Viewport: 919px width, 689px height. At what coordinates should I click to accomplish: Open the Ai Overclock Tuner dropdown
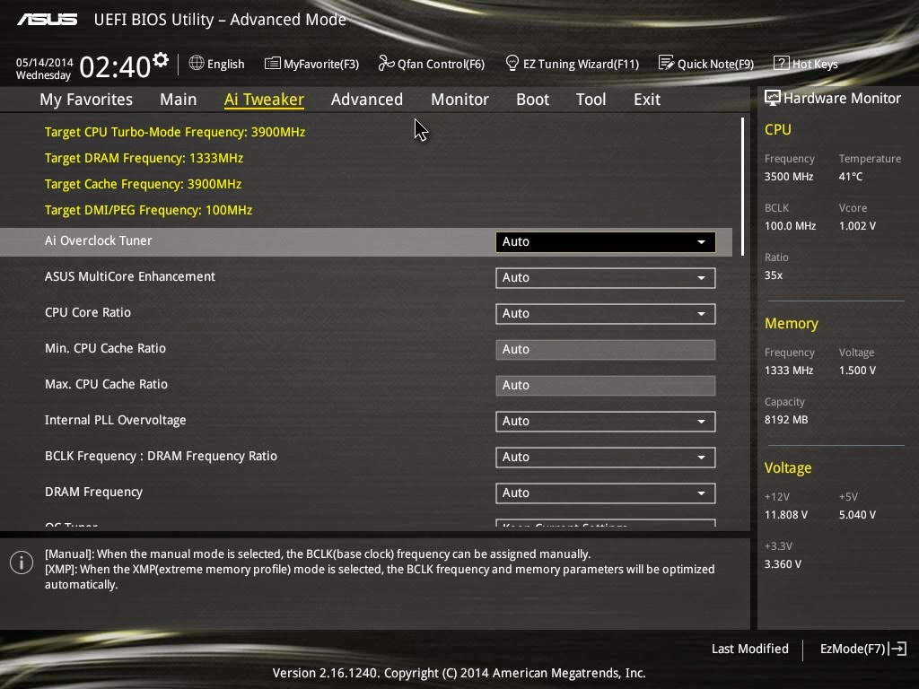pyautogui.click(x=606, y=242)
